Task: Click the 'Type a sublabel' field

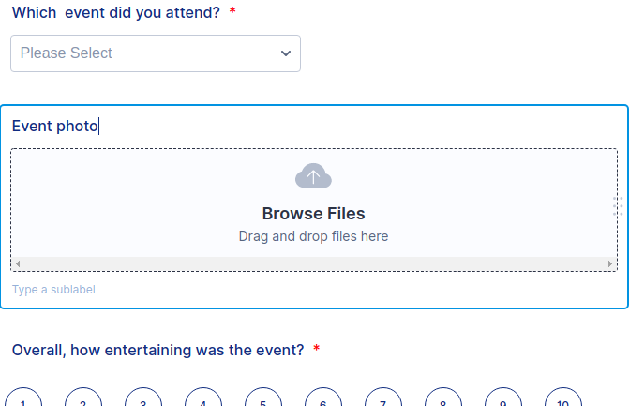Action: tap(53, 290)
